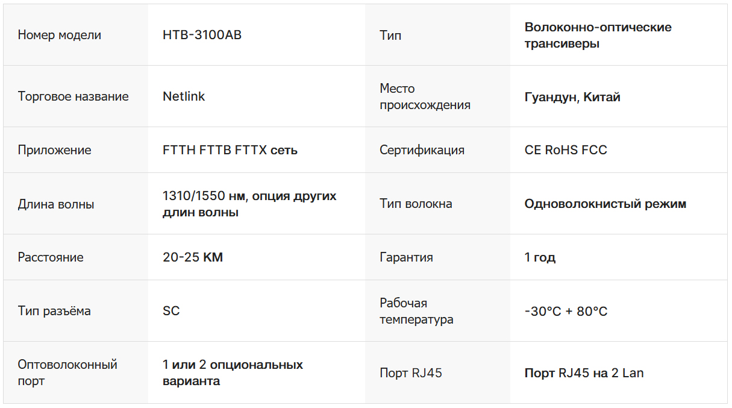
Task: Click the 'Тип разъёма' label
Action: [54, 311]
